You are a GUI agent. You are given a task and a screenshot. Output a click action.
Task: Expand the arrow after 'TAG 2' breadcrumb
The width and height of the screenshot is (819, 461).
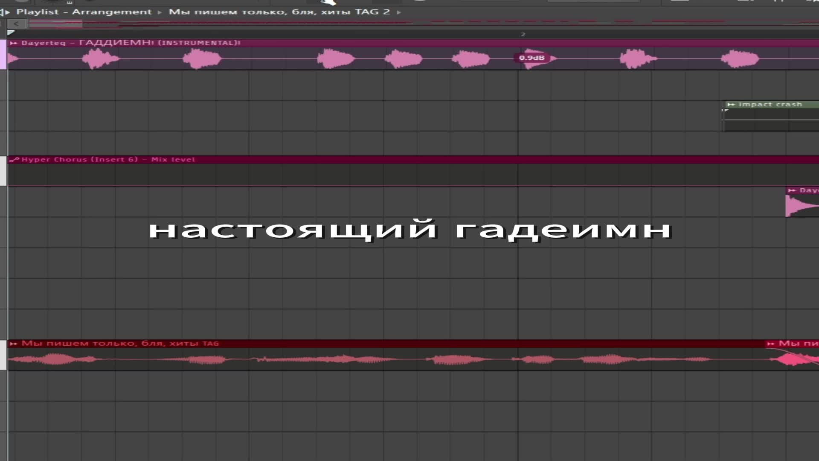pos(399,12)
